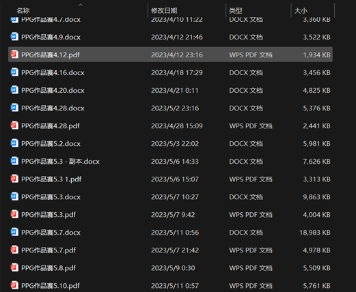Viewport: 356px width, 292px height.
Task: Sort by the 大小 column header
Action: tap(301, 10)
